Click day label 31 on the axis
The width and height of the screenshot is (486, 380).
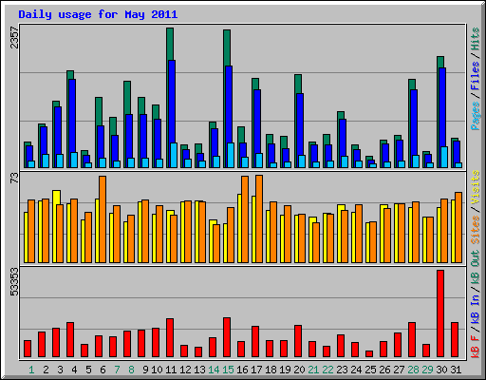coord(456,370)
